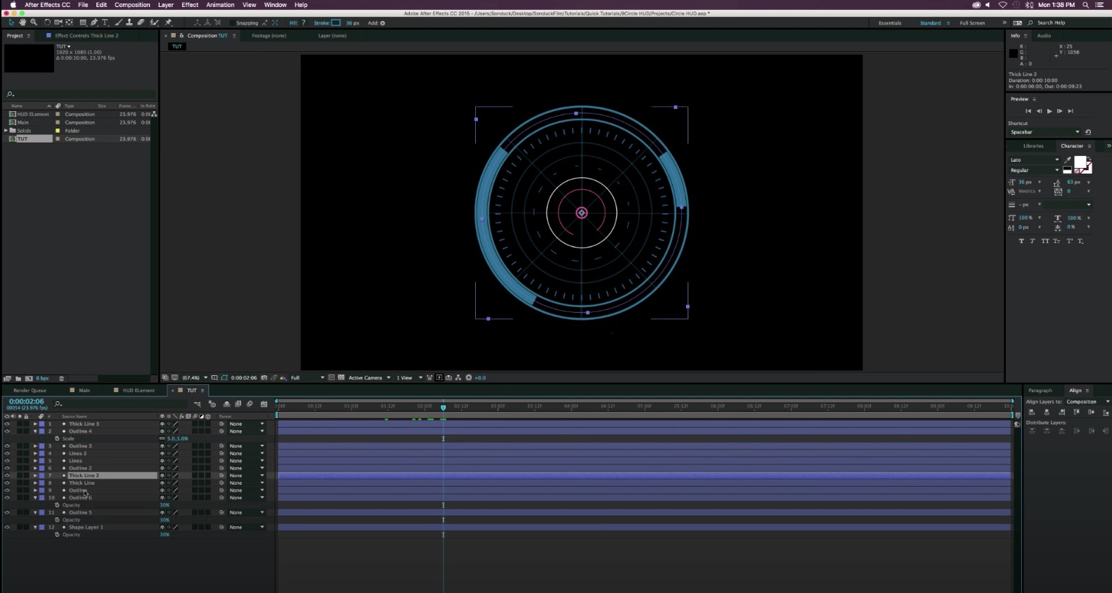Expand the Outline 3 layer properties
The width and height of the screenshot is (1112, 593).
[35, 446]
